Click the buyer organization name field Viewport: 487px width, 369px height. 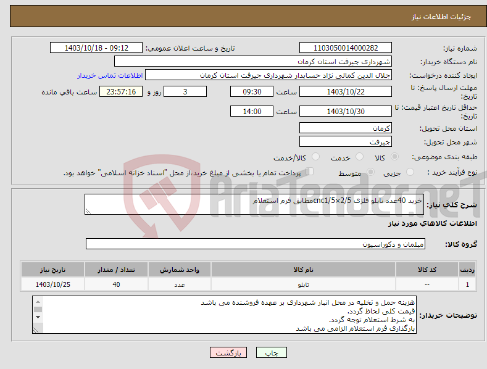[253, 62]
